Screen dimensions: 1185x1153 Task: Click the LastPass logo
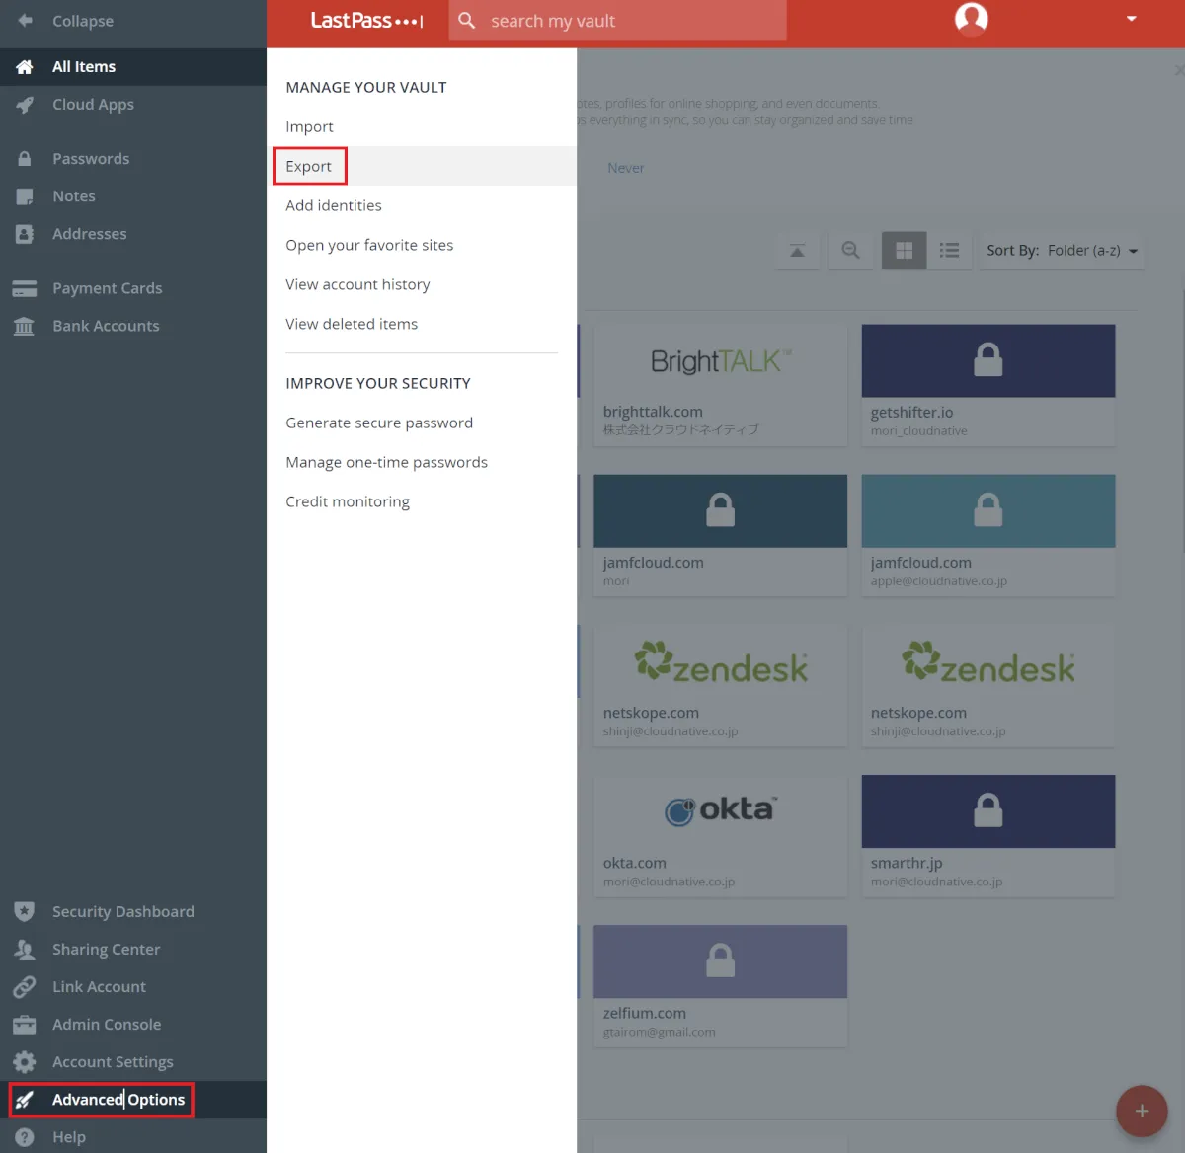[x=366, y=21]
